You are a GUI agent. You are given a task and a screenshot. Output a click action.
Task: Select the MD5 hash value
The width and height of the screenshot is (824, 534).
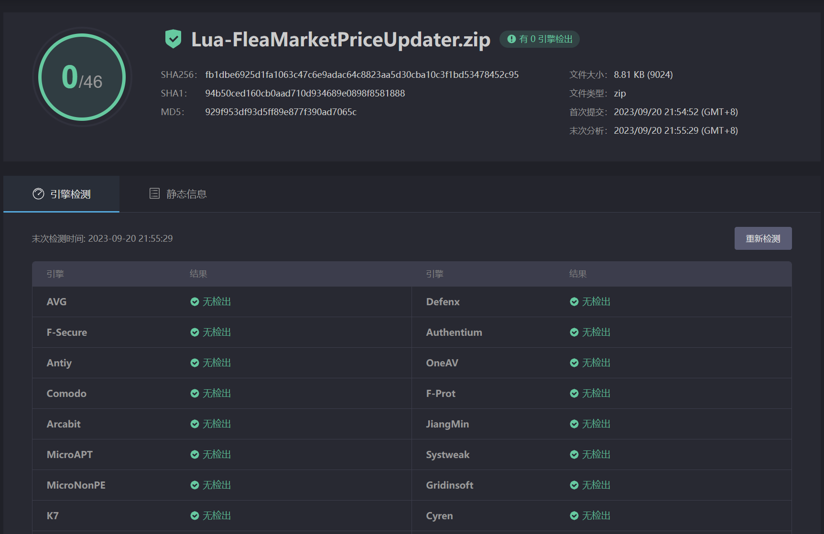pos(281,112)
